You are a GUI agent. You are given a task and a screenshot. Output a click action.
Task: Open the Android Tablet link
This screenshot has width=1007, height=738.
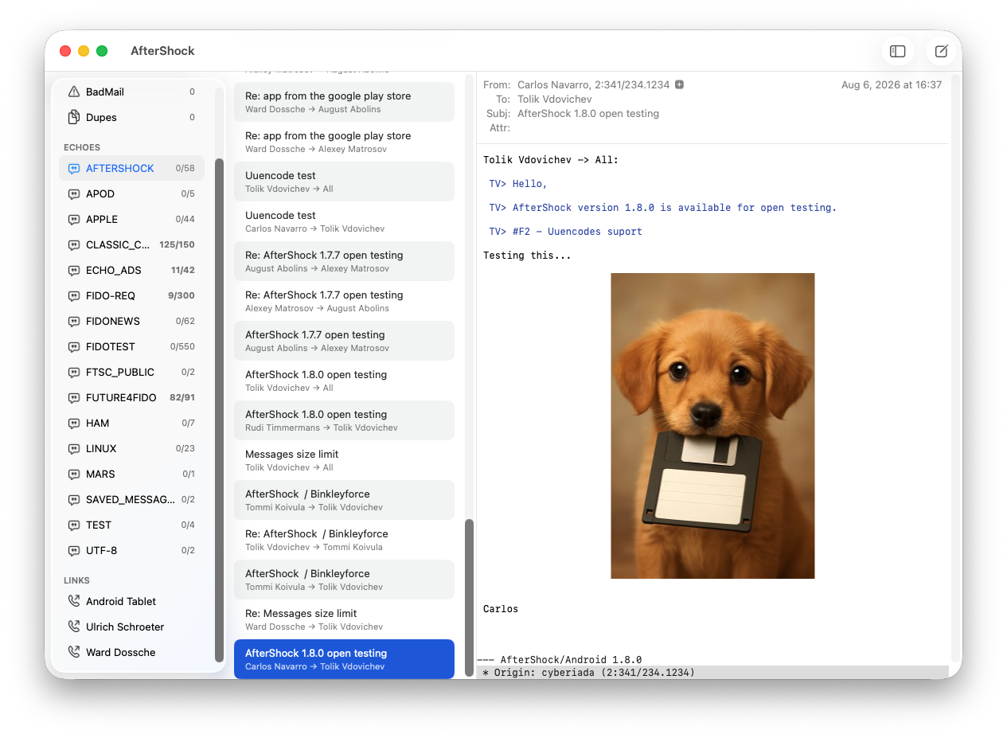coord(131,601)
